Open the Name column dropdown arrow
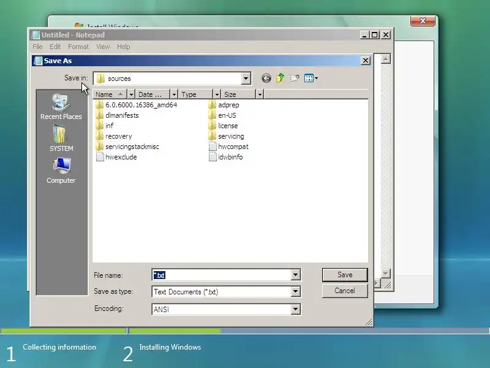The height and width of the screenshot is (368, 490). [131, 94]
